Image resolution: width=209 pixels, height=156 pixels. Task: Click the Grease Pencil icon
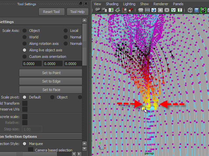[x=131, y=10]
